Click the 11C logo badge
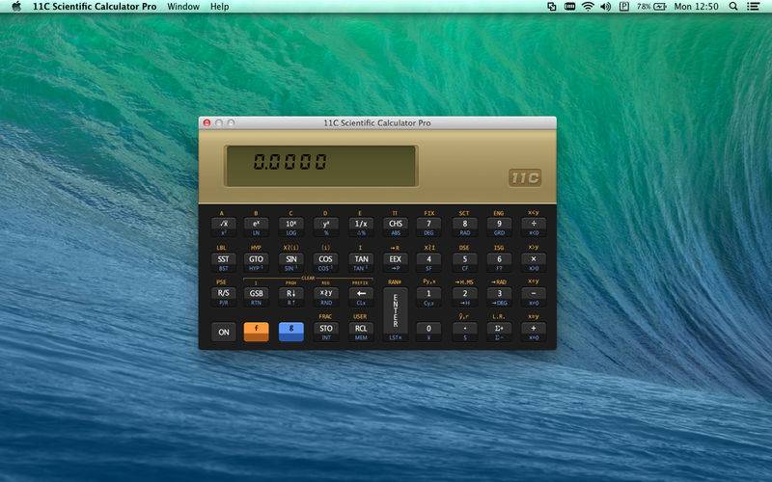Image resolution: width=772 pixels, height=482 pixels. point(525,177)
